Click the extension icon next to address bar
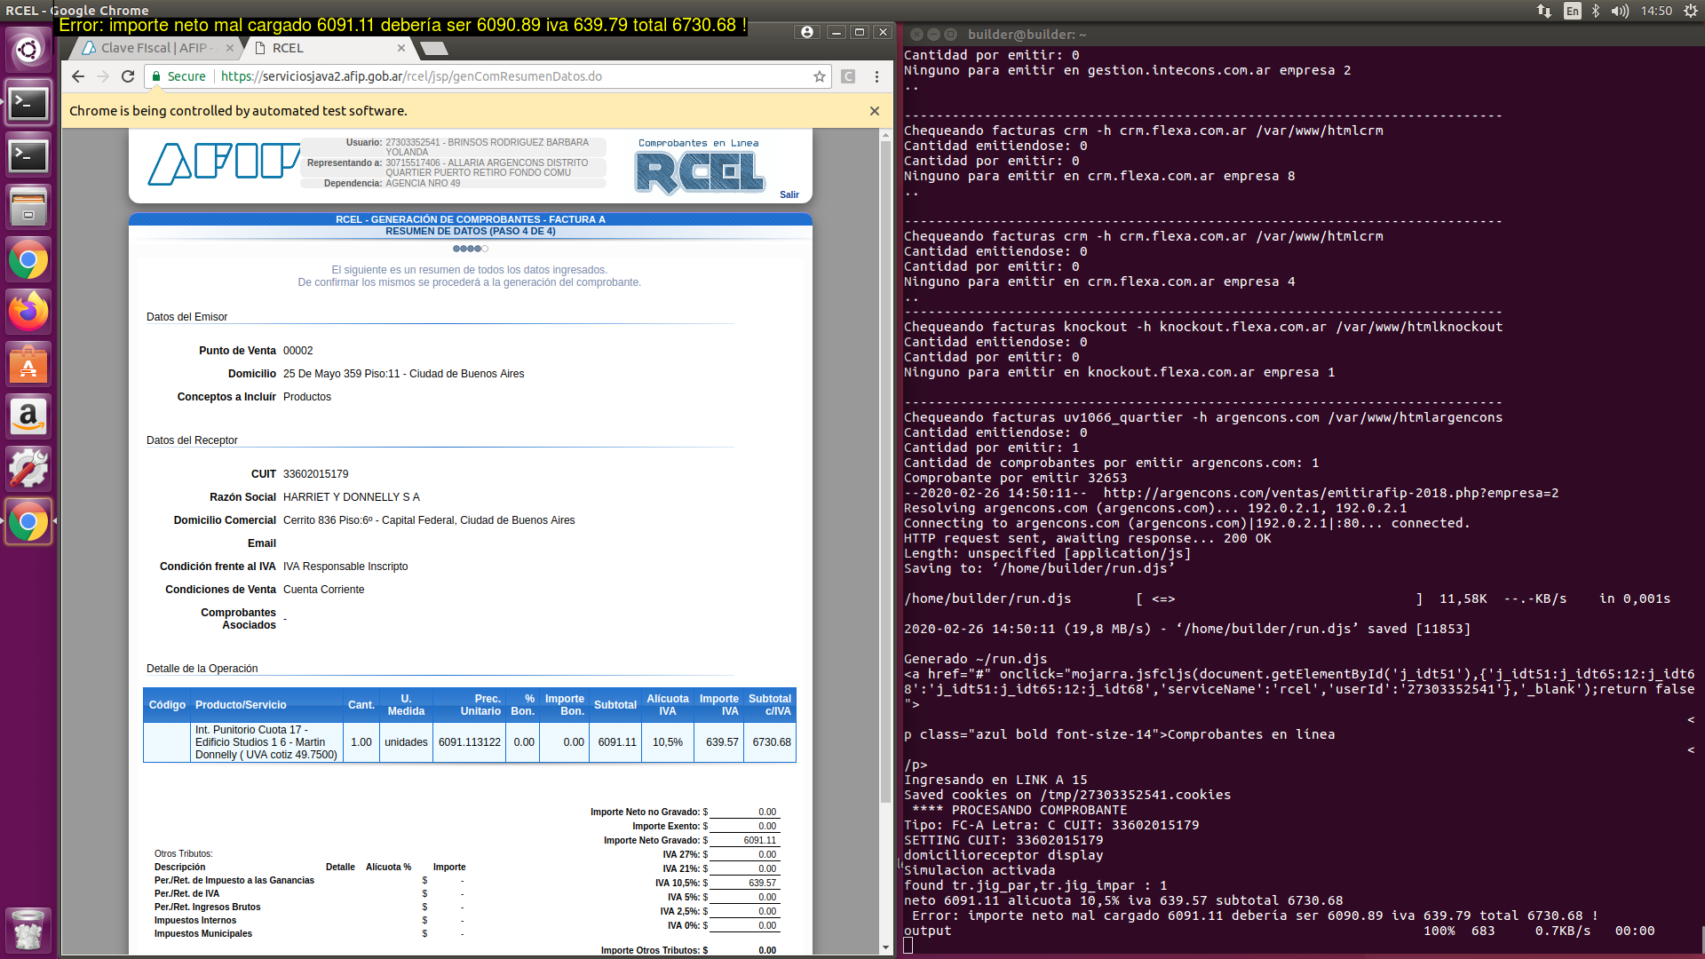This screenshot has height=959, width=1705. pyautogui.click(x=848, y=76)
